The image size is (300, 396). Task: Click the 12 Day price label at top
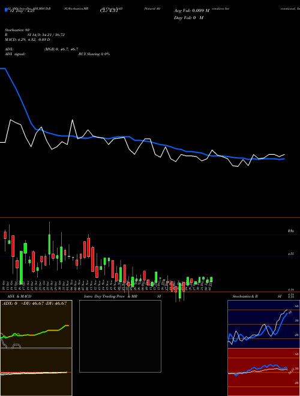coord(22,11)
